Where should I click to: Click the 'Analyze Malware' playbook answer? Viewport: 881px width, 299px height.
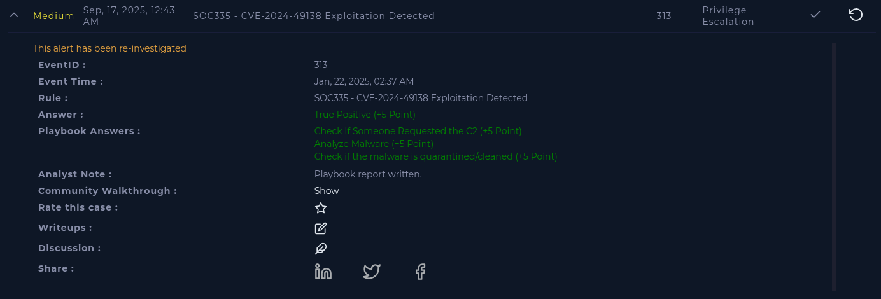click(x=374, y=144)
